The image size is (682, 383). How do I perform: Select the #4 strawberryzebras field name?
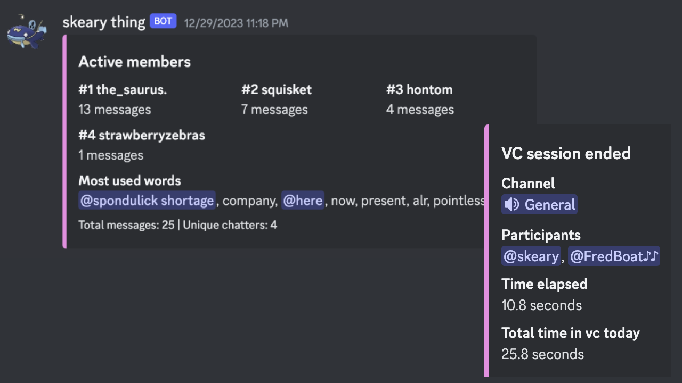[142, 135]
